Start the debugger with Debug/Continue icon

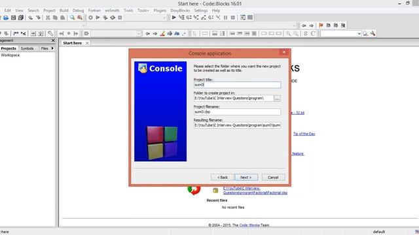coord(174,18)
